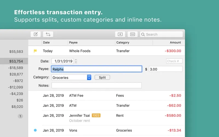
Task: Sort by the Date column header
Action: (47, 42)
